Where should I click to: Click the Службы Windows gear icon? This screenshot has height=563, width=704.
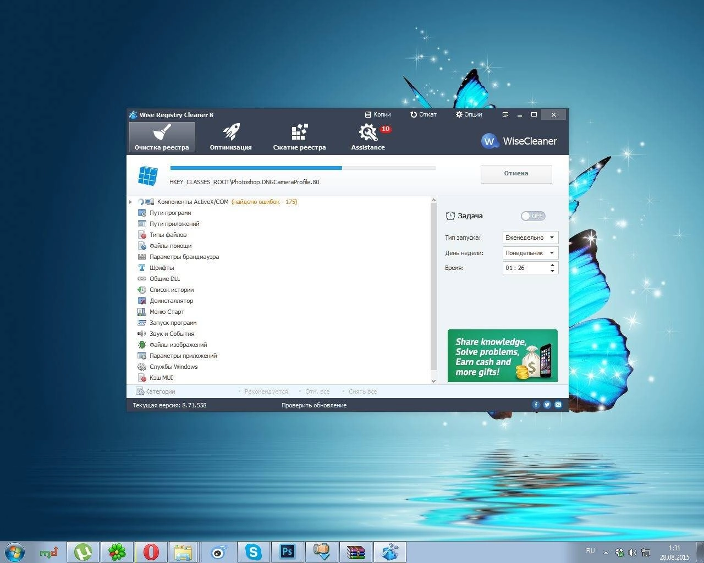coord(142,367)
